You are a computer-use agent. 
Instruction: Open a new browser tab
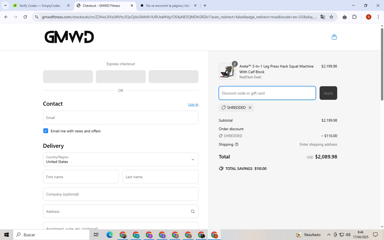205,5
